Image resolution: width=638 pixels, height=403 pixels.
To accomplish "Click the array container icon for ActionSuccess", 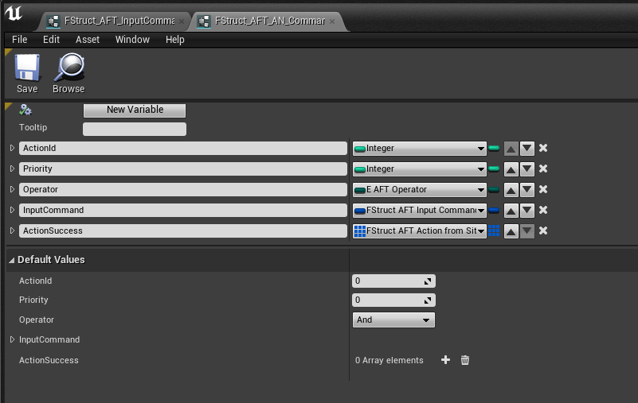I will point(494,231).
